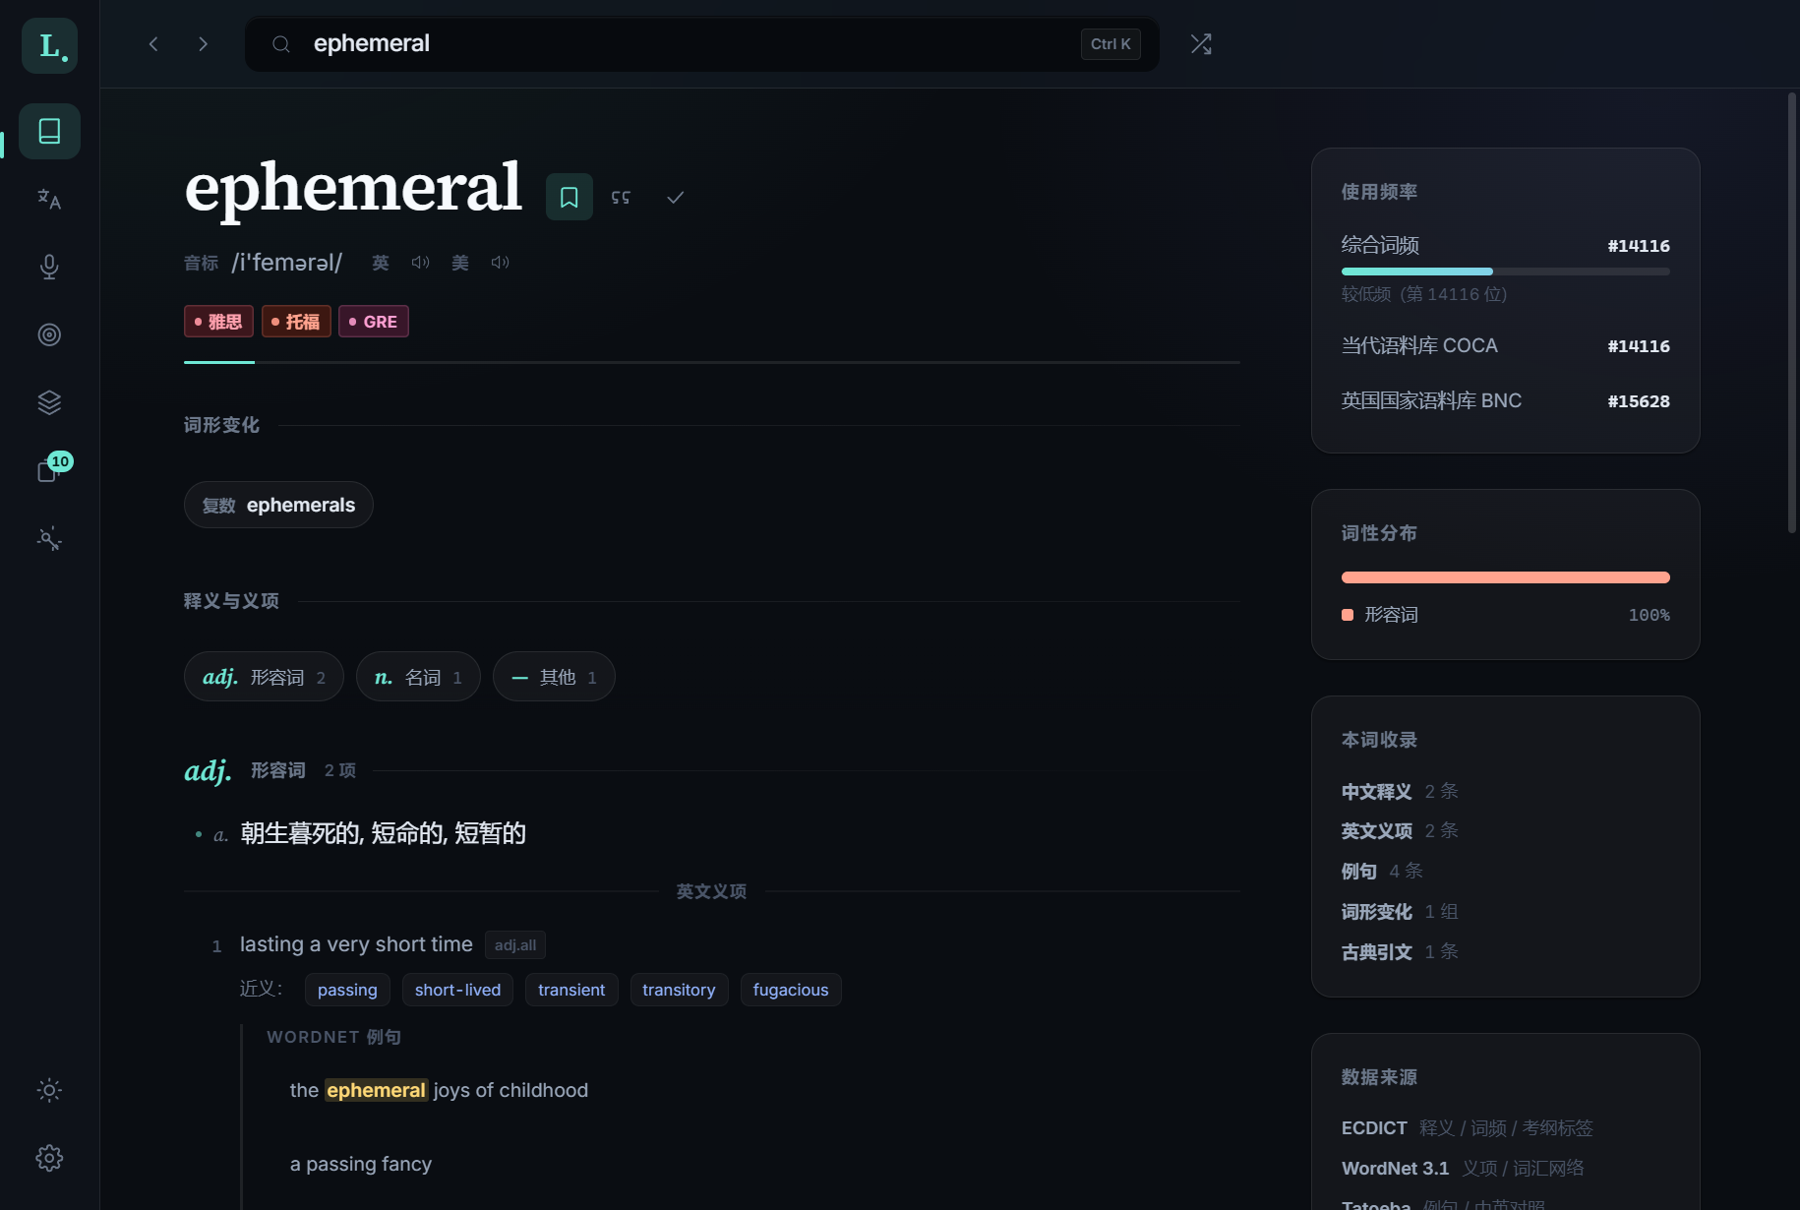Select the 托福 tag
The height and width of the screenshot is (1210, 1800).
296,322
